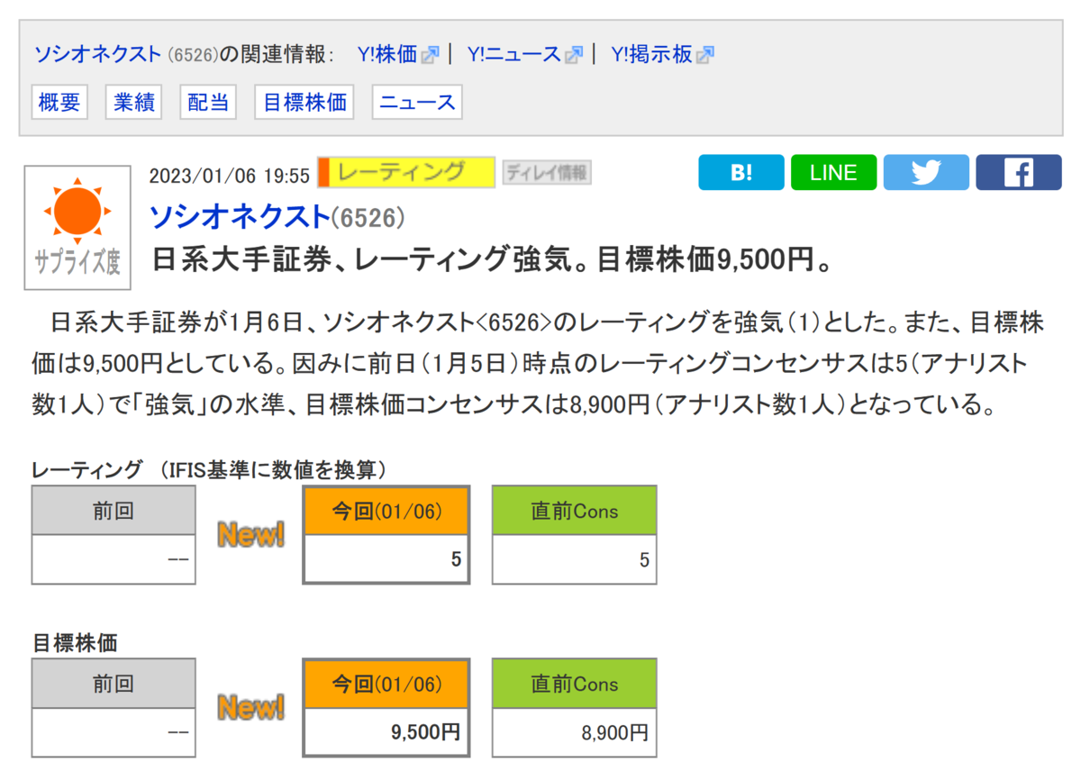This screenshot has width=1081, height=771.
Task: Open ソシオネクスト(6526) headline link
Action: [x=277, y=216]
